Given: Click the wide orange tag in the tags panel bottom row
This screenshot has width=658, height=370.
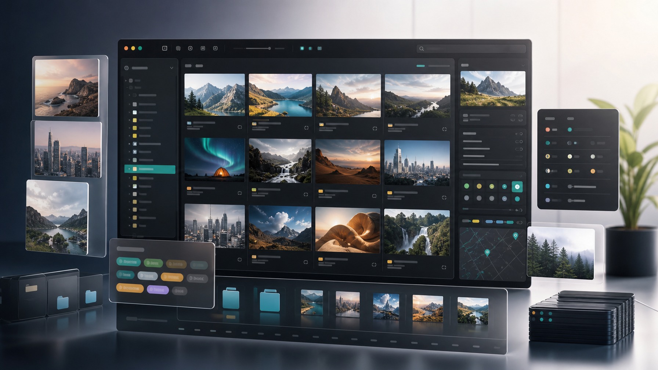Looking at the screenshot, I should [130, 288].
